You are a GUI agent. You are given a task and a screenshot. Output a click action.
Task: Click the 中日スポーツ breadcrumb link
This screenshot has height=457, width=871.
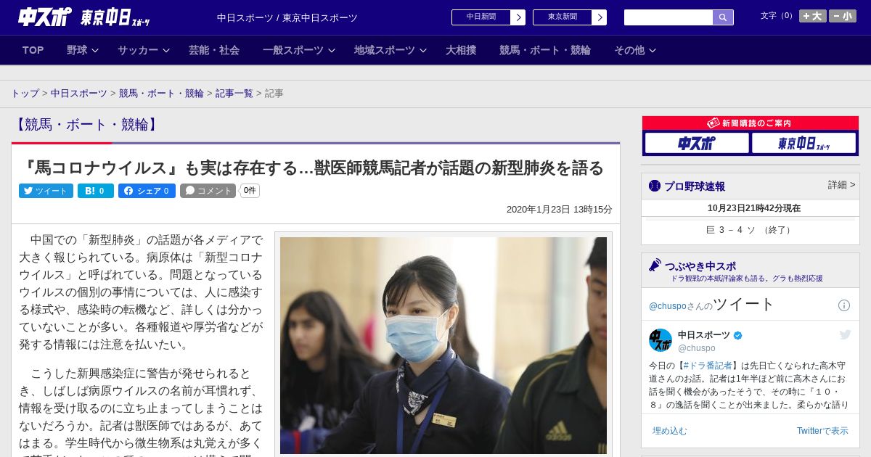(79, 94)
